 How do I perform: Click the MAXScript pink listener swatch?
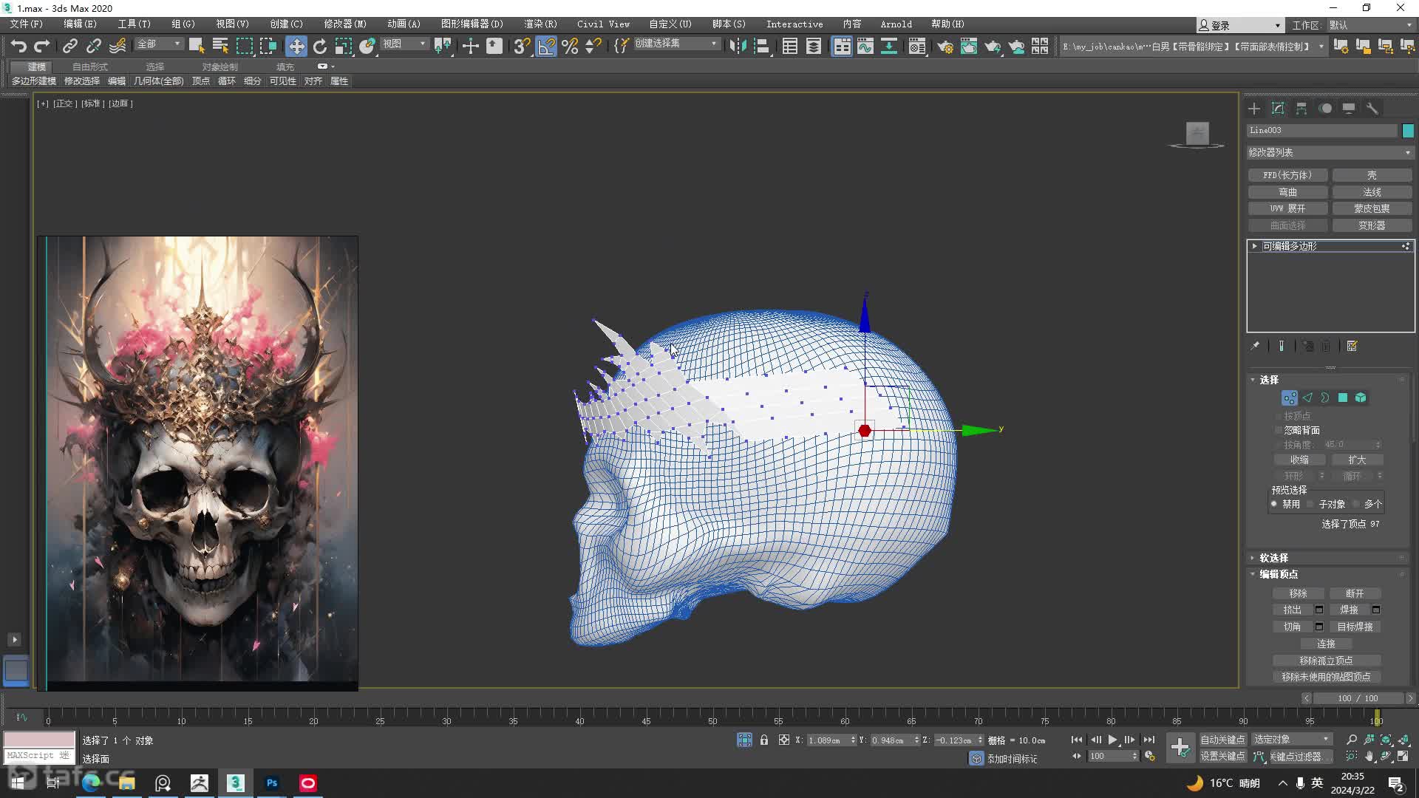pos(39,740)
